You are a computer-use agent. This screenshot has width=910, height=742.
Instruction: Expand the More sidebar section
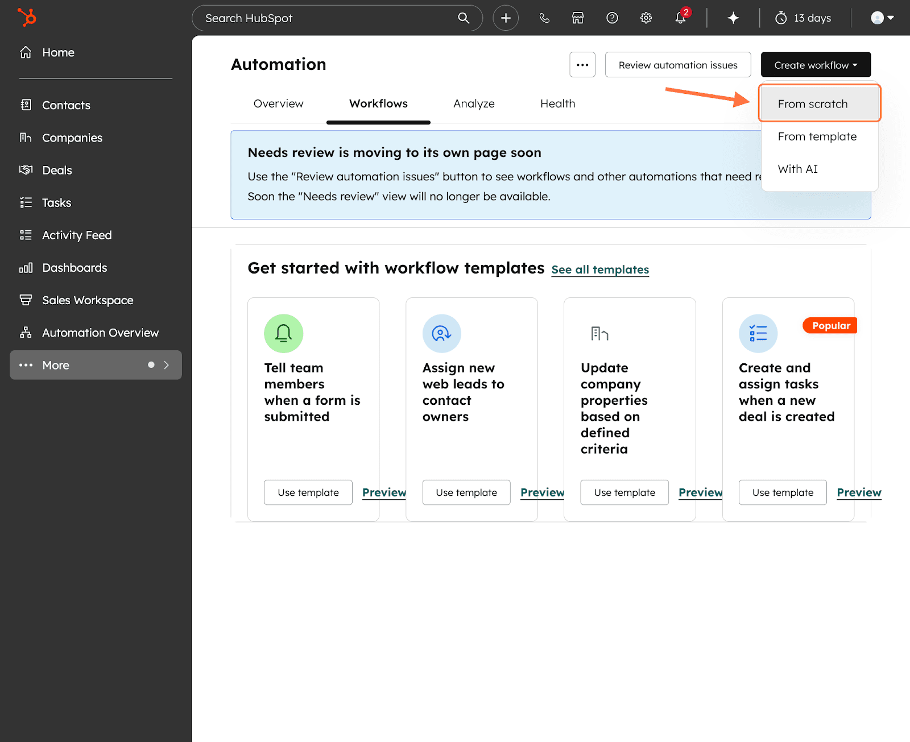96,365
